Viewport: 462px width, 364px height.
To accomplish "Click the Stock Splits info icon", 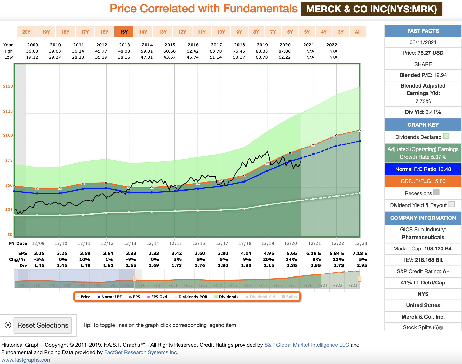I will 441,328.
